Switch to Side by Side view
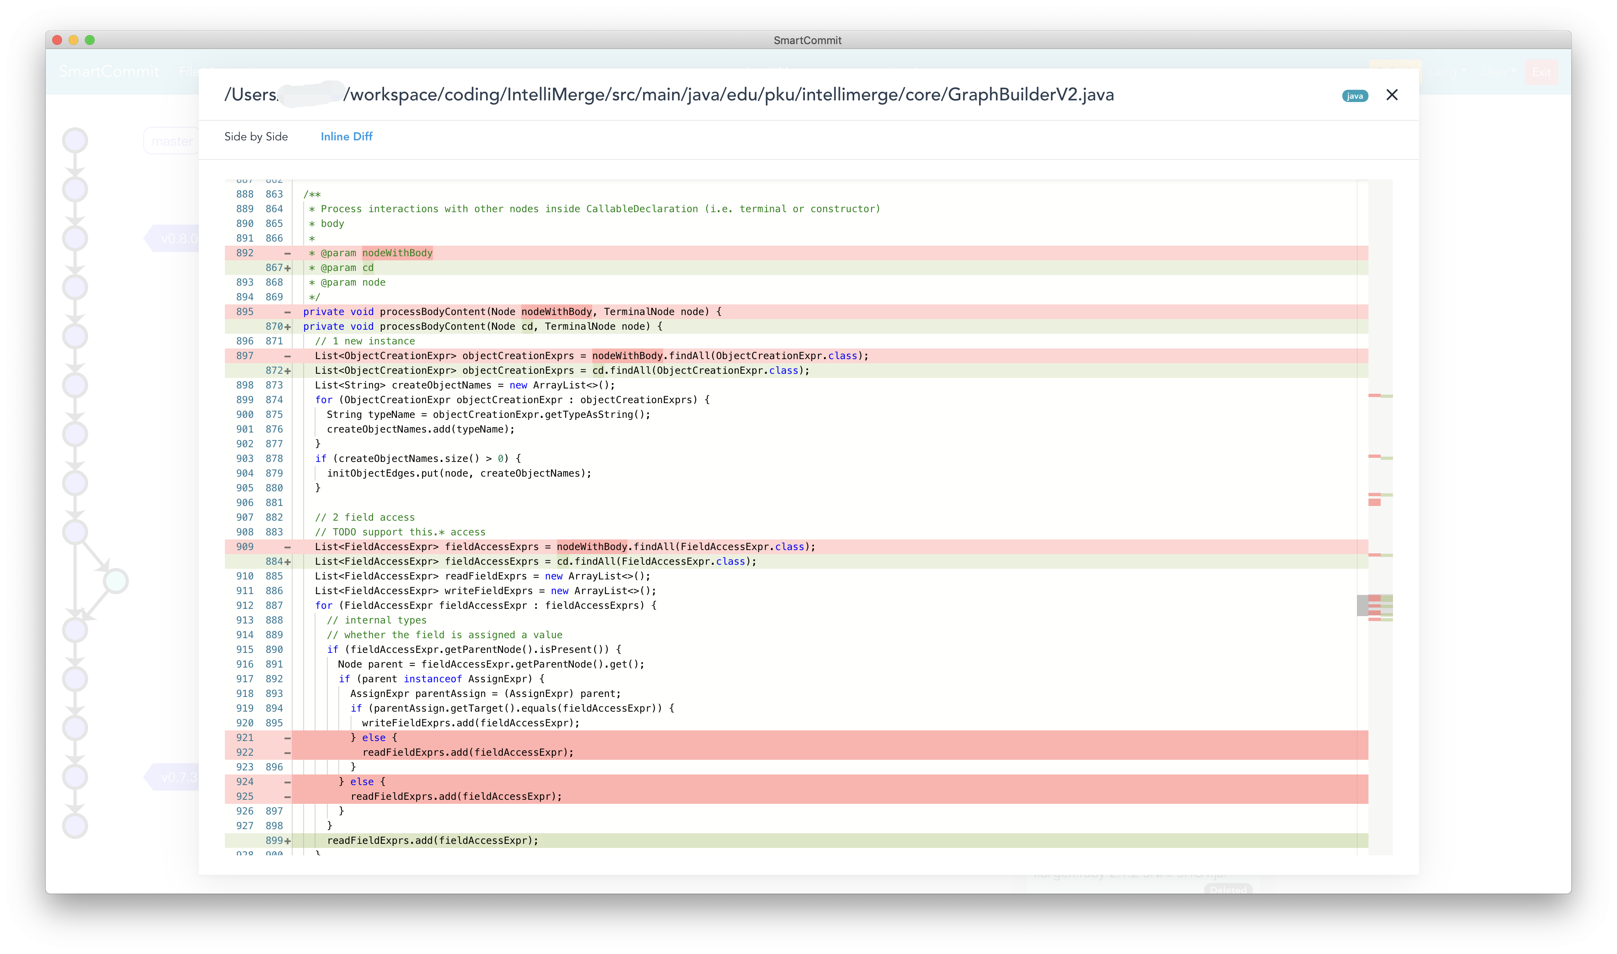The width and height of the screenshot is (1617, 954). (256, 137)
